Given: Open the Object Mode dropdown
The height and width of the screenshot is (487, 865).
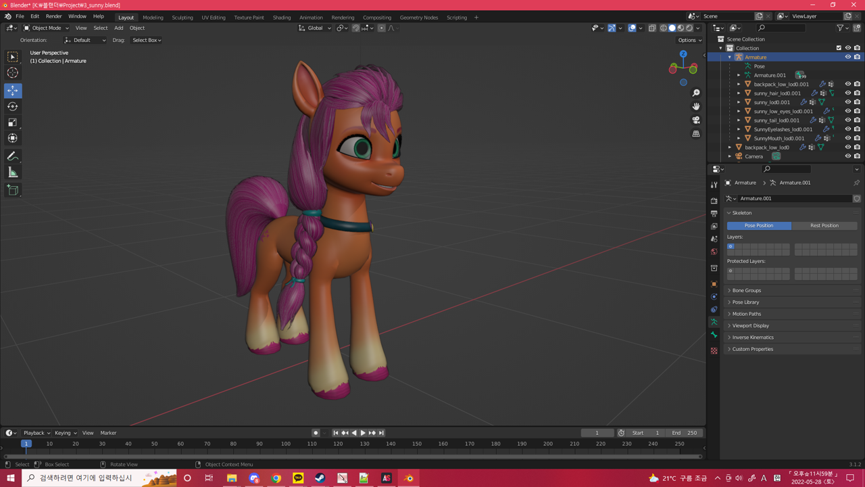Looking at the screenshot, I should pos(46,28).
